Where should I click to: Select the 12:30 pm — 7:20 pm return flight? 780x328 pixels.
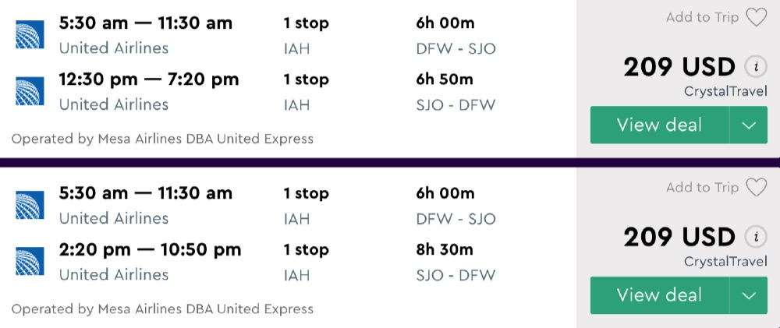point(149,79)
